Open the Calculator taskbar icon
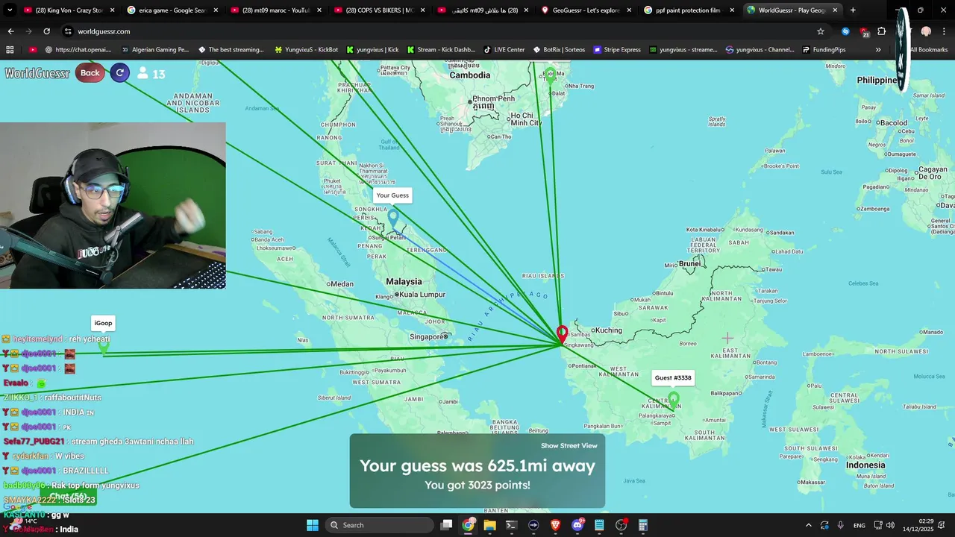Image resolution: width=955 pixels, height=537 pixels. pos(642,525)
